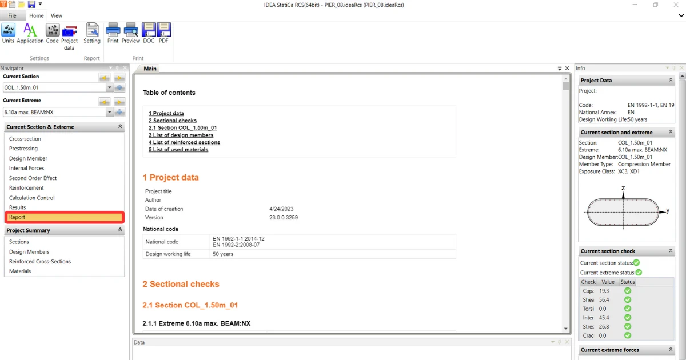686x360 pixels.
Task: Select Results in Navigator
Action: [x=17, y=207]
